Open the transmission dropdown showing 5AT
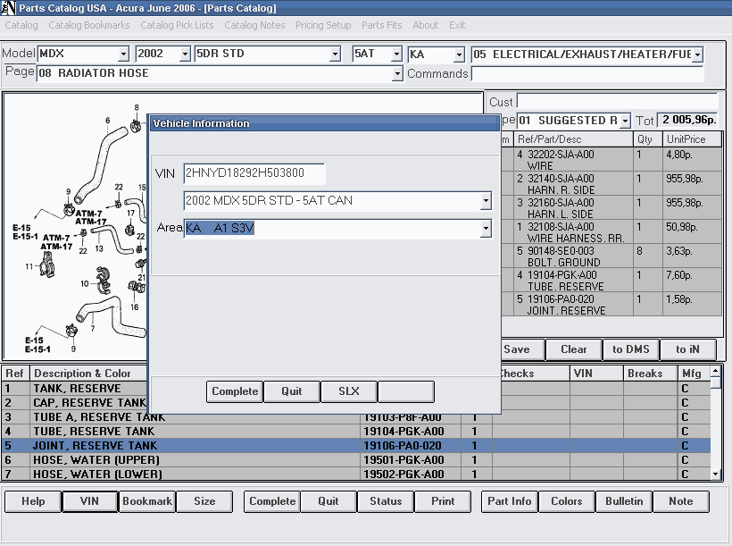Image resolution: width=732 pixels, height=546 pixels. 395,55
